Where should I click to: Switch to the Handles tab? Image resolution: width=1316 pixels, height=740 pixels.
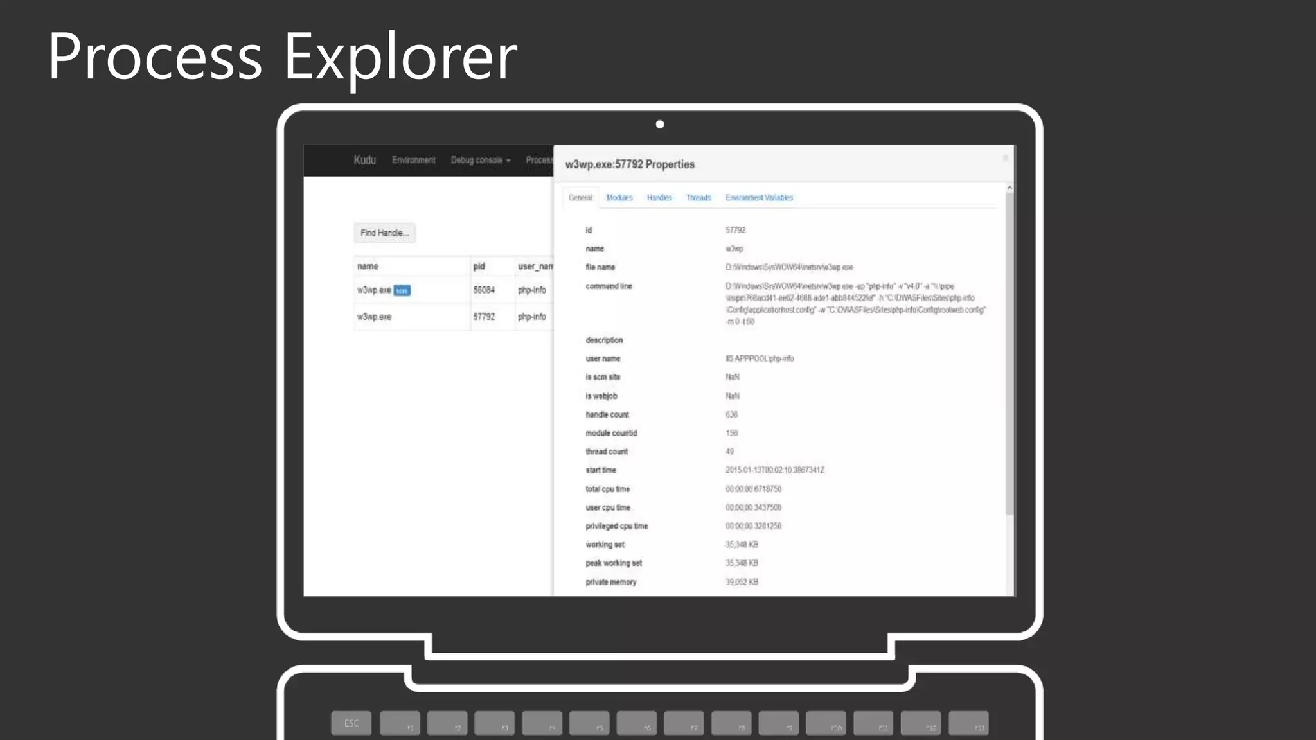659,197
